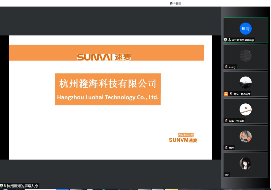271x190 pixels.
Task: Select the 徐丹 name label
Action: point(227,175)
